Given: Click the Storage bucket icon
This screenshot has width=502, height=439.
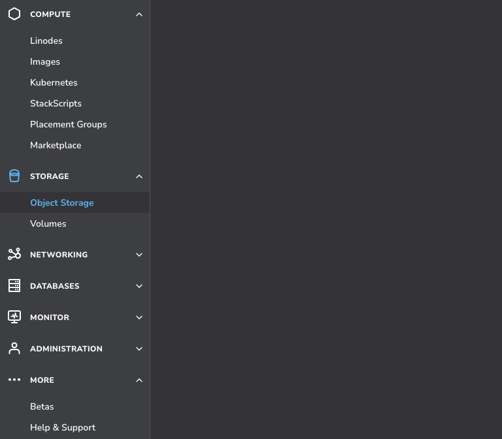Looking at the screenshot, I should (x=14, y=176).
